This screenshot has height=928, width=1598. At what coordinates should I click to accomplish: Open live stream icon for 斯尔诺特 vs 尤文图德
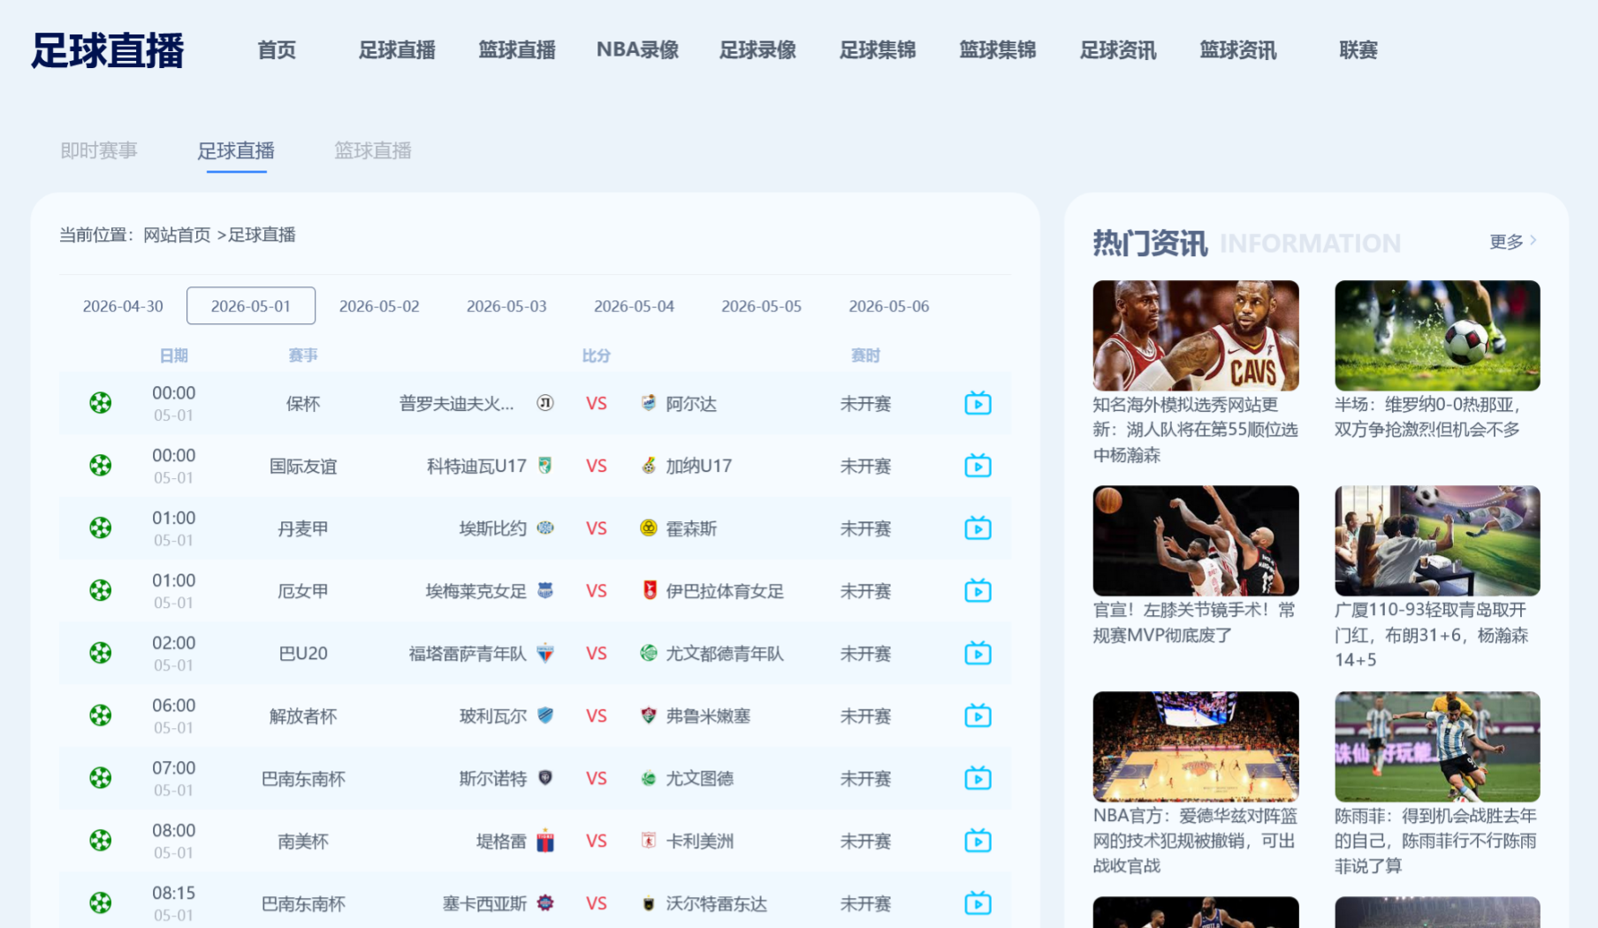tap(978, 779)
